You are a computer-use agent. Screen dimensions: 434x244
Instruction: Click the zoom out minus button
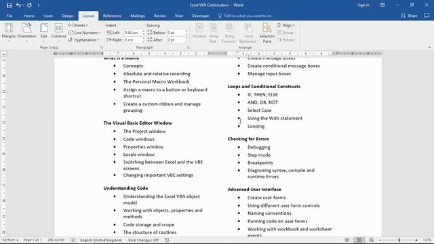380,240
